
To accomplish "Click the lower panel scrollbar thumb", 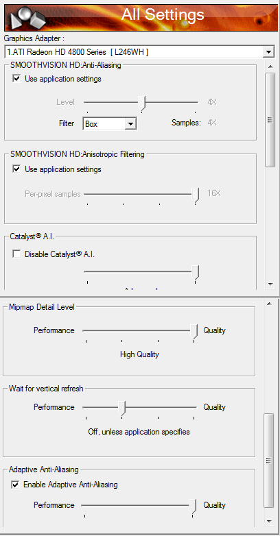I will [x=269, y=461].
